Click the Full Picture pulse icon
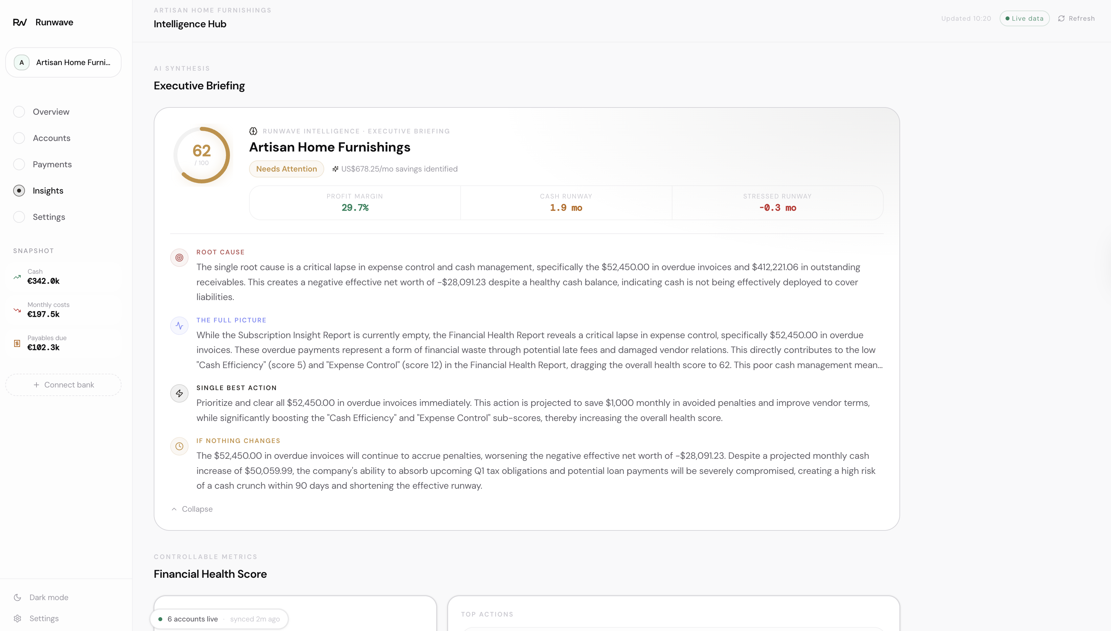 pyautogui.click(x=179, y=326)
